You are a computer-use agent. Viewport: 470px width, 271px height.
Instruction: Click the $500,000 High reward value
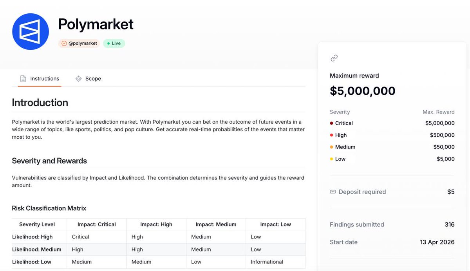(x=442, y=135)
